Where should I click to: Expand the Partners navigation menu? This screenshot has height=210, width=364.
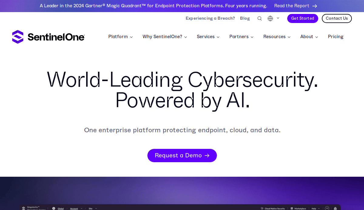241,37
